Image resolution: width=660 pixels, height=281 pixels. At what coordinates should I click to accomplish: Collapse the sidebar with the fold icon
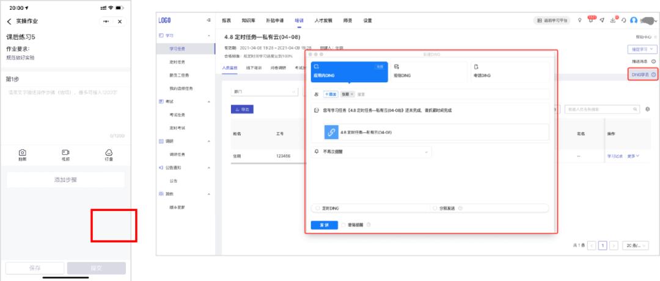[209, 20]
